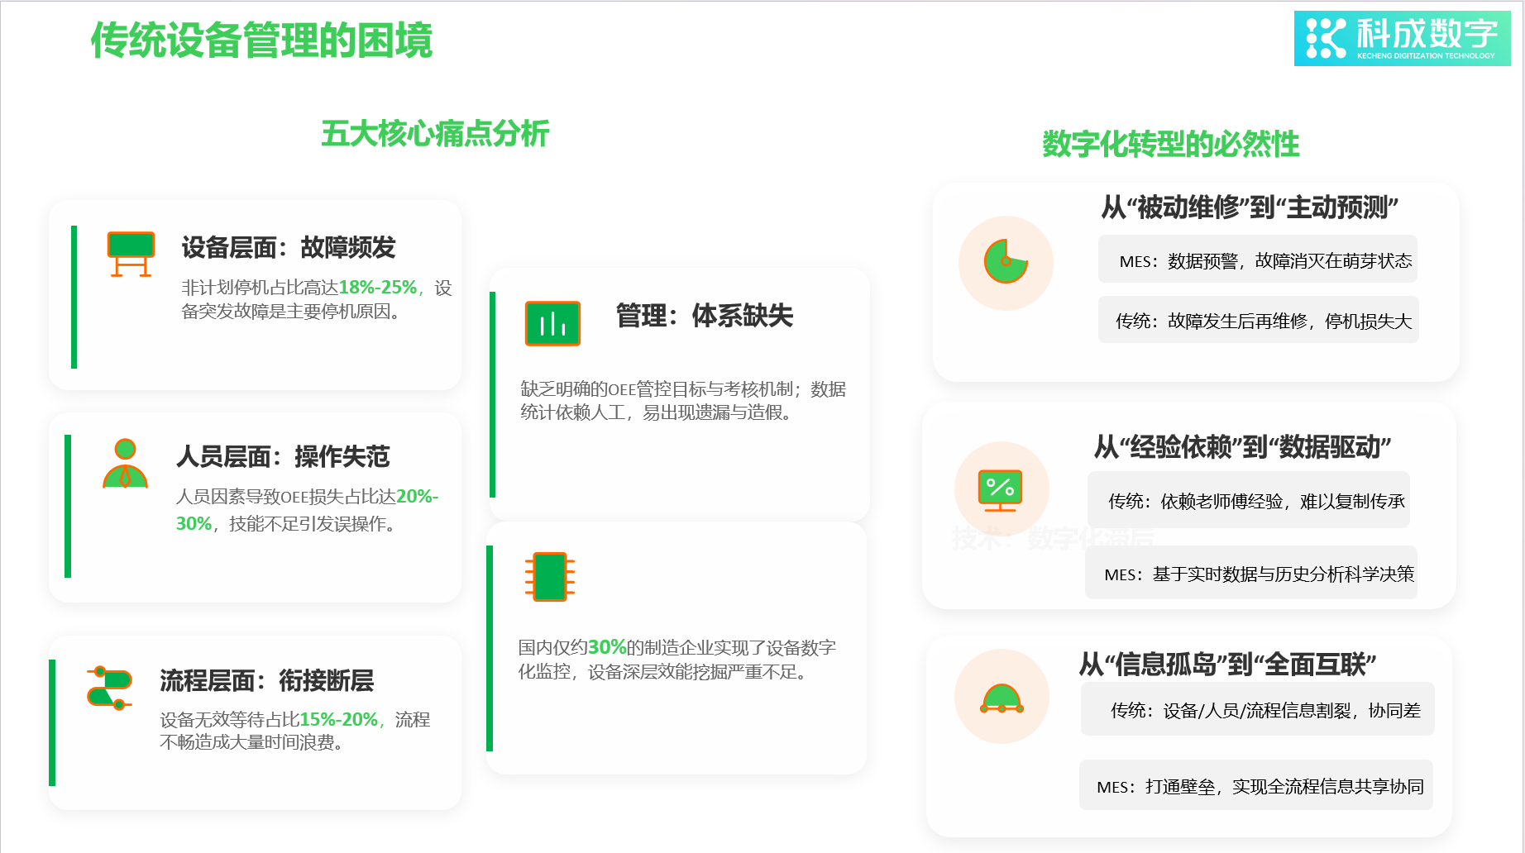This screenshot has width=1525, height=853.
Task: Click the 从“信息孤岛”到“全面互联” heading
Action: [1226, 664]
